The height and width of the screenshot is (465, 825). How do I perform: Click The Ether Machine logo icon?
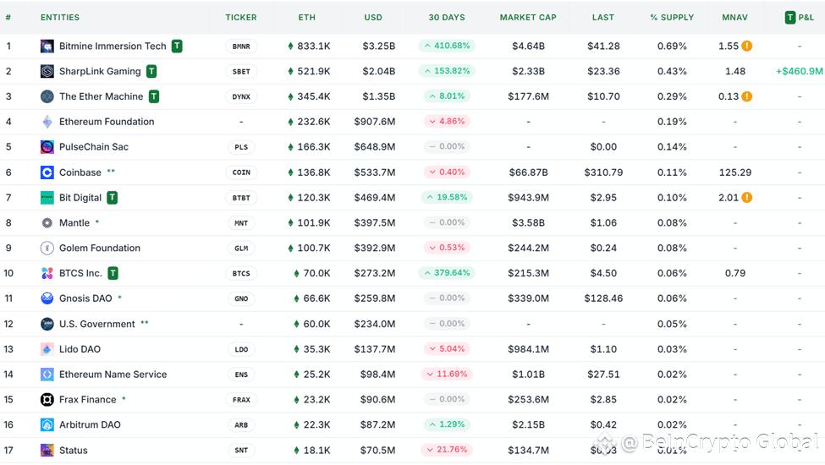(x=47, y=96)
